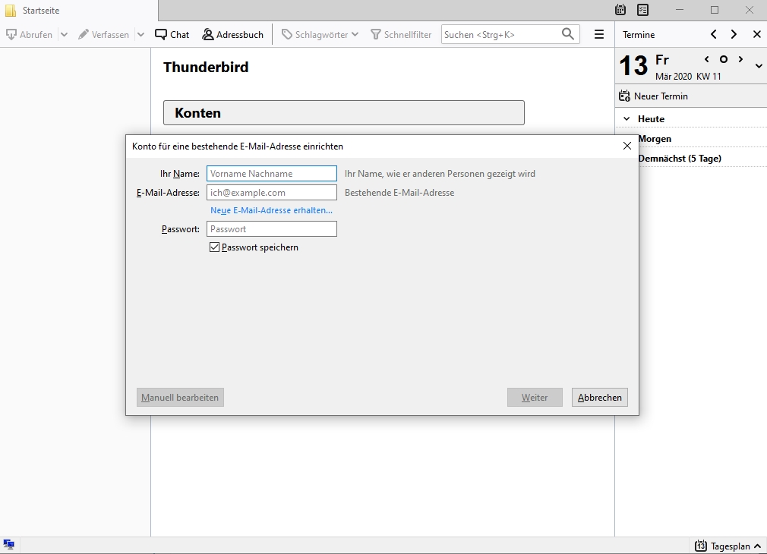Open the Schlagwörter tags dropdown
The width and height of the screenshot is (767, 554).
pos(320,35)
